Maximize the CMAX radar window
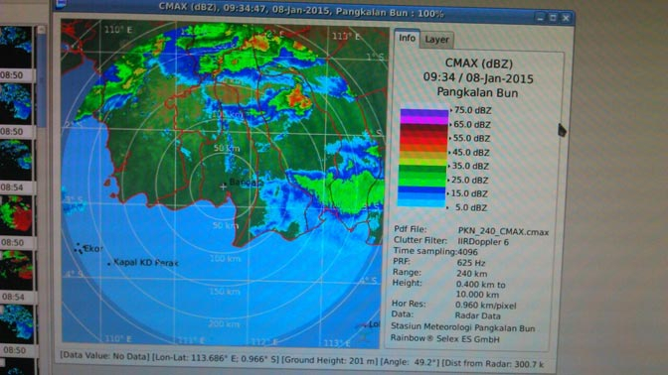 click(553, 18)
